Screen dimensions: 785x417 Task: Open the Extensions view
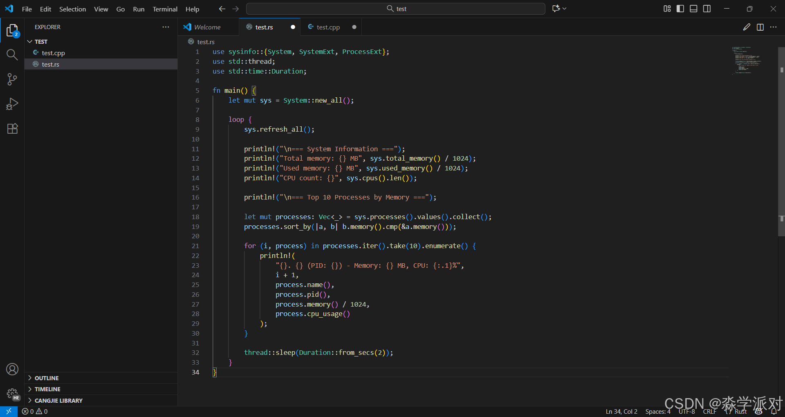[x=12, y=128]
